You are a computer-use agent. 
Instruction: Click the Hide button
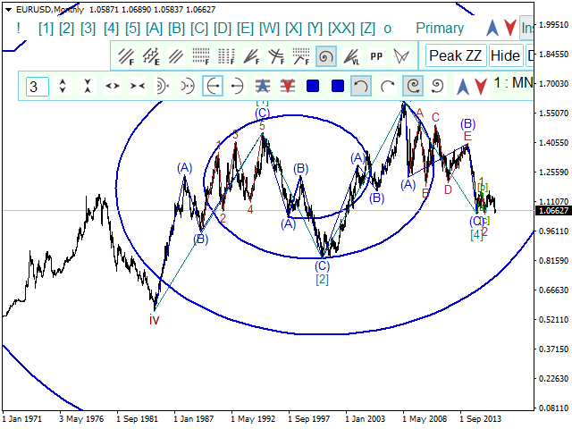506,55
